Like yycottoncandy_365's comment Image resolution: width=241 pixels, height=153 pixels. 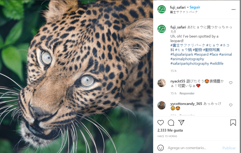point(231,105)
